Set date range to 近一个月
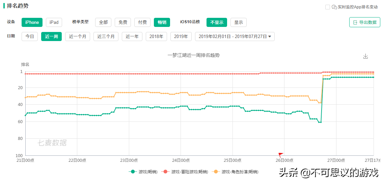384x183 pixels. pyautogui.click(x=78, y=37)
